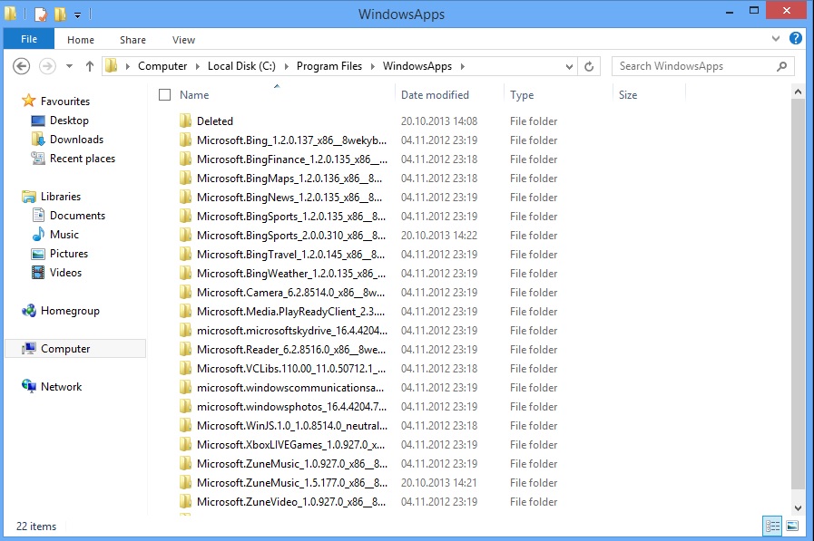Sort by the Type column
Screen dimensions: 814x541
[522, 95]
